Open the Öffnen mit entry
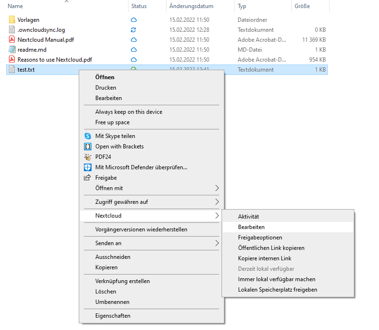This screenshot has width=379, height=330. 151,188
